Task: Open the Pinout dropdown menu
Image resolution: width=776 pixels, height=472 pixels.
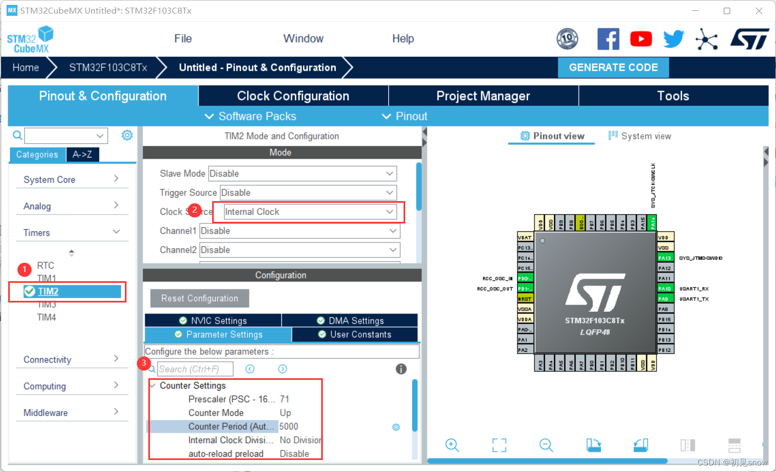Action: (x=405, y=116)
